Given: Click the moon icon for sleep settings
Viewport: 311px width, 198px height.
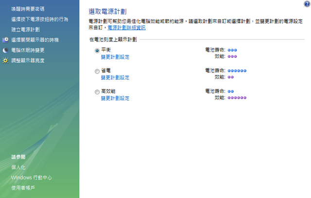Looking at the screenshot, I should [x=5, y=50].
